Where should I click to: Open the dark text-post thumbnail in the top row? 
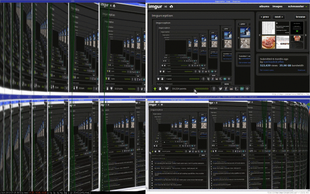tap(282, 28)
